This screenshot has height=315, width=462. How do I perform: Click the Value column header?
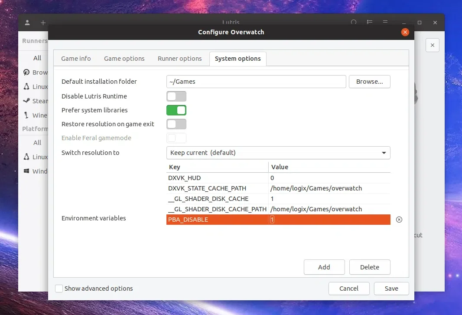tap(329, 167)
